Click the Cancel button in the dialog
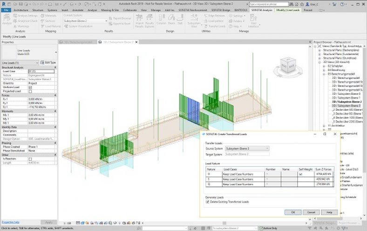The width and height of the screenshot is (367, 231). [311, 212]
